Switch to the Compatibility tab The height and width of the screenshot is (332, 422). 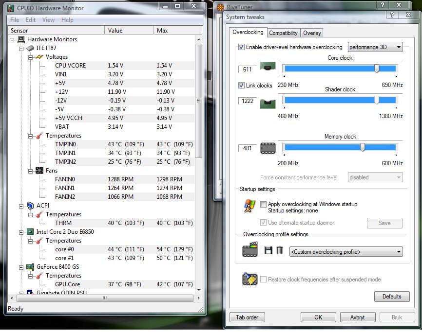(x=284, y=33)
